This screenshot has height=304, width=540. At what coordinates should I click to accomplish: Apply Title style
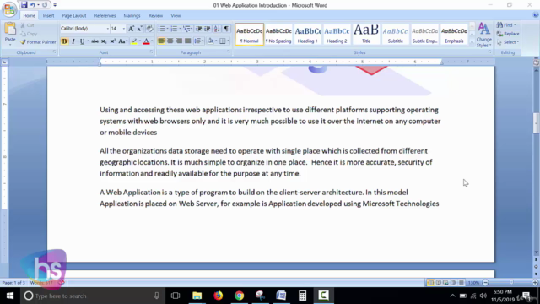coord(366,35)
